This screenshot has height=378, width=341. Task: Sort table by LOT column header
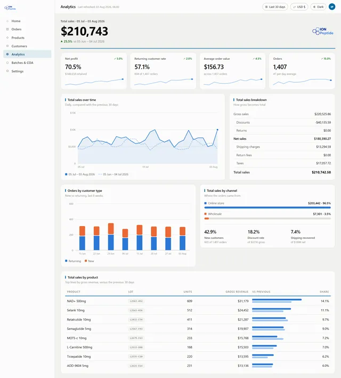(131, 292)
